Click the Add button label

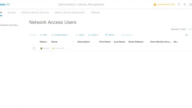tap(45, 35)
